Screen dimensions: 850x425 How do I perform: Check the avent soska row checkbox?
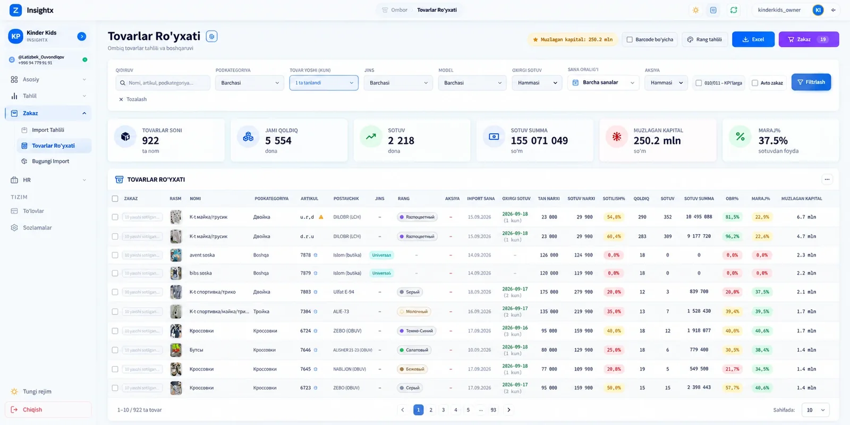[x=115, y=255]
